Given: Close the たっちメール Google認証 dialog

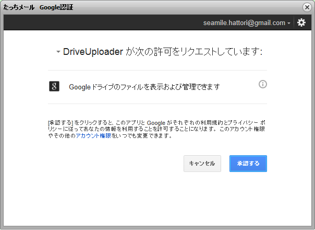Looking at the screenshot, I should 307,7.
